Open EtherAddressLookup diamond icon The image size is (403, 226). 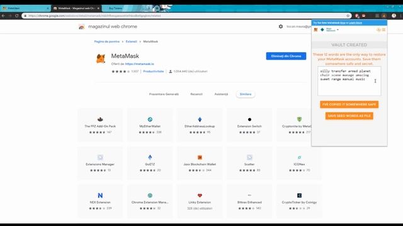click(200, 119)
